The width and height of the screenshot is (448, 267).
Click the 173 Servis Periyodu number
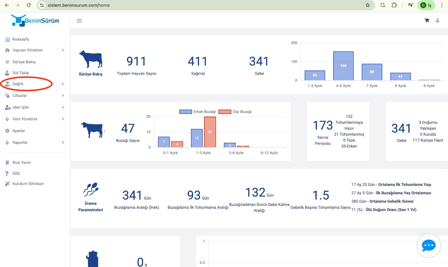[x=323, y=125]
